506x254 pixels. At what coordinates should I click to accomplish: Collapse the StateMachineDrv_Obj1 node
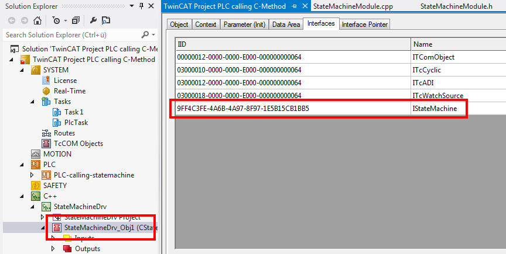43,228
